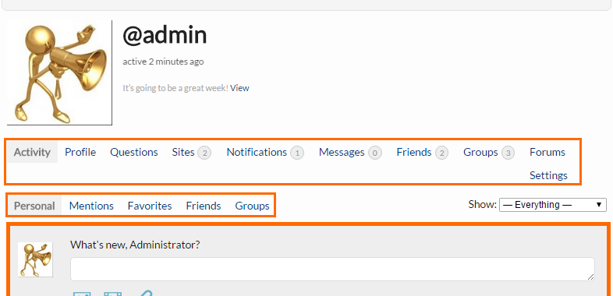Click the video film-strip icon under the textbox

coord(112,294)
